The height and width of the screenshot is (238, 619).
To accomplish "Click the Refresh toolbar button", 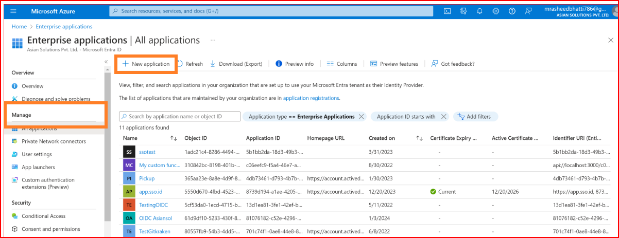I will [190, 64].
